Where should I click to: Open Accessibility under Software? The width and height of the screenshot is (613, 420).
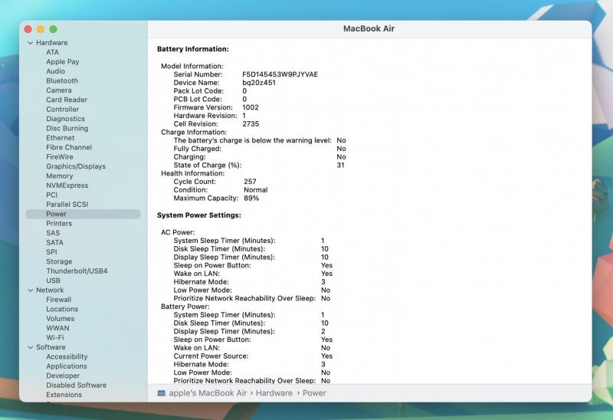tap(67, 356)
